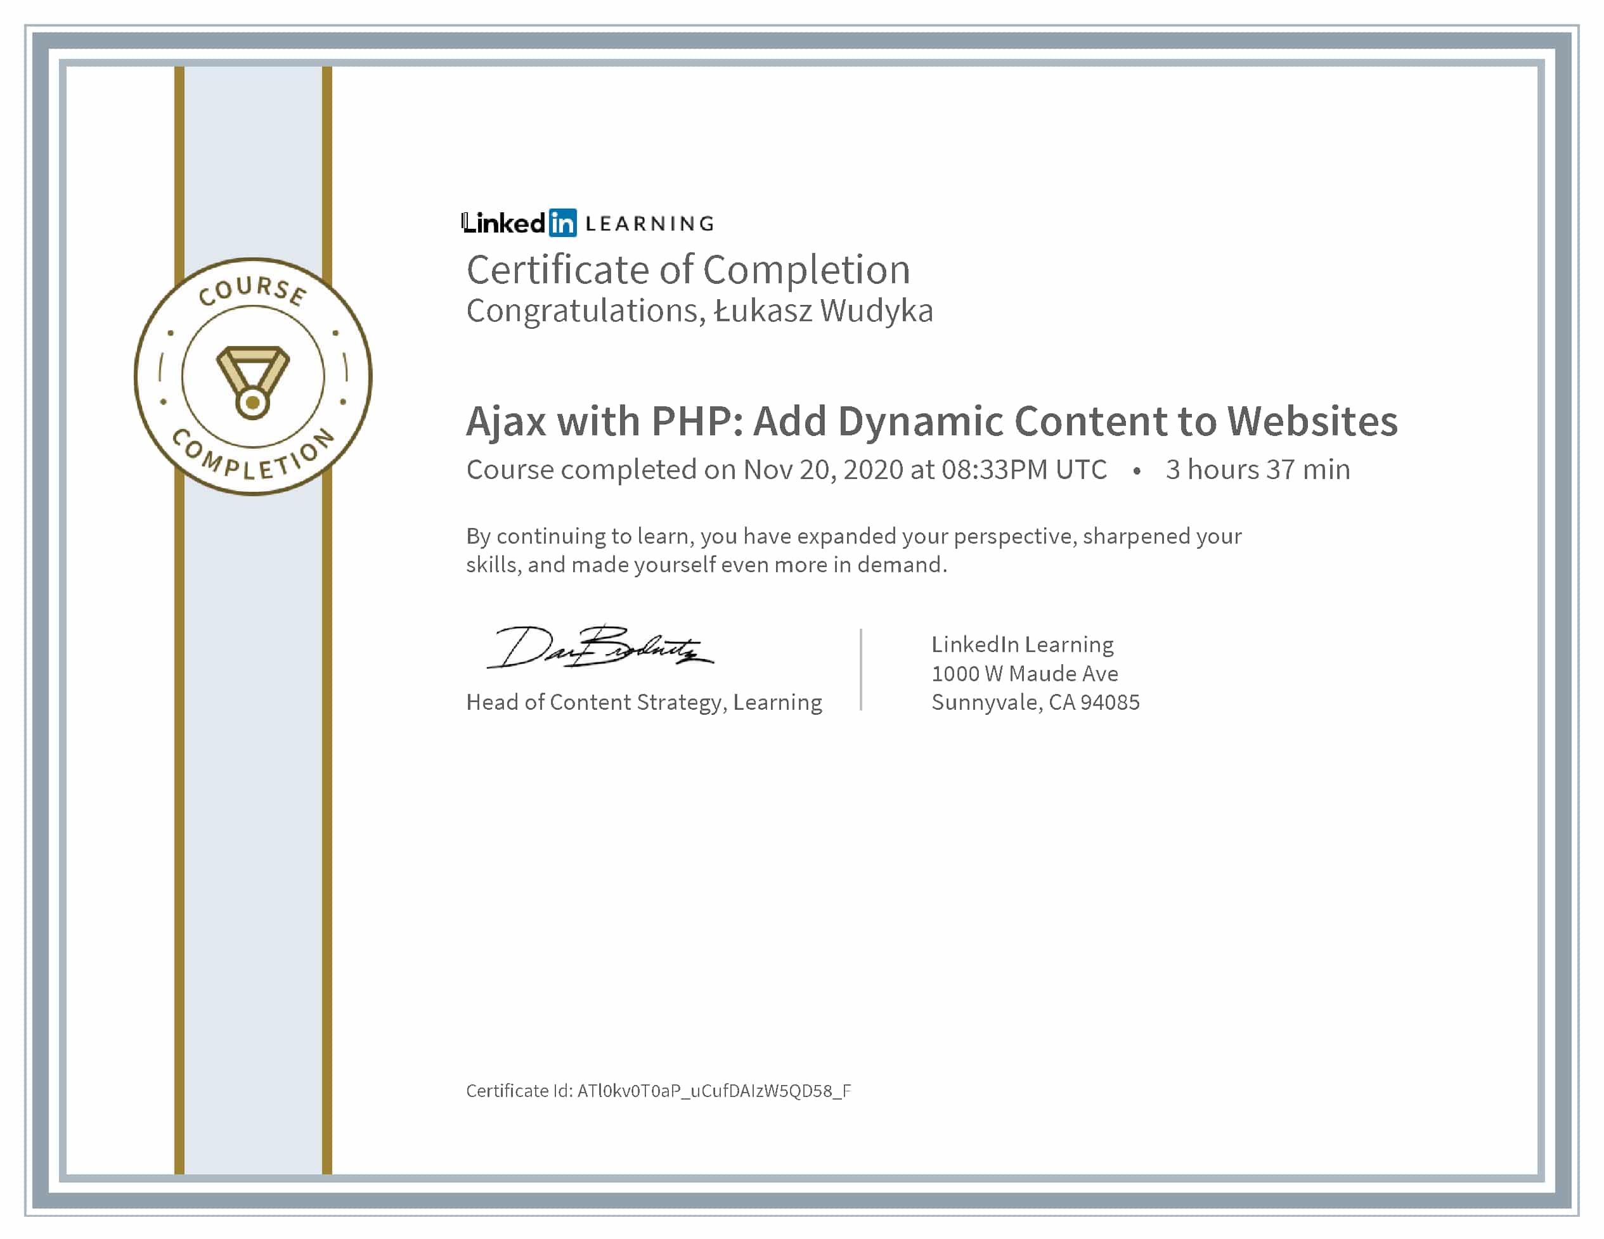Click the Head of Content Strategy title
This screenshot has height=1239, width=1604.
pyautogui.click(x=644, y=702)
